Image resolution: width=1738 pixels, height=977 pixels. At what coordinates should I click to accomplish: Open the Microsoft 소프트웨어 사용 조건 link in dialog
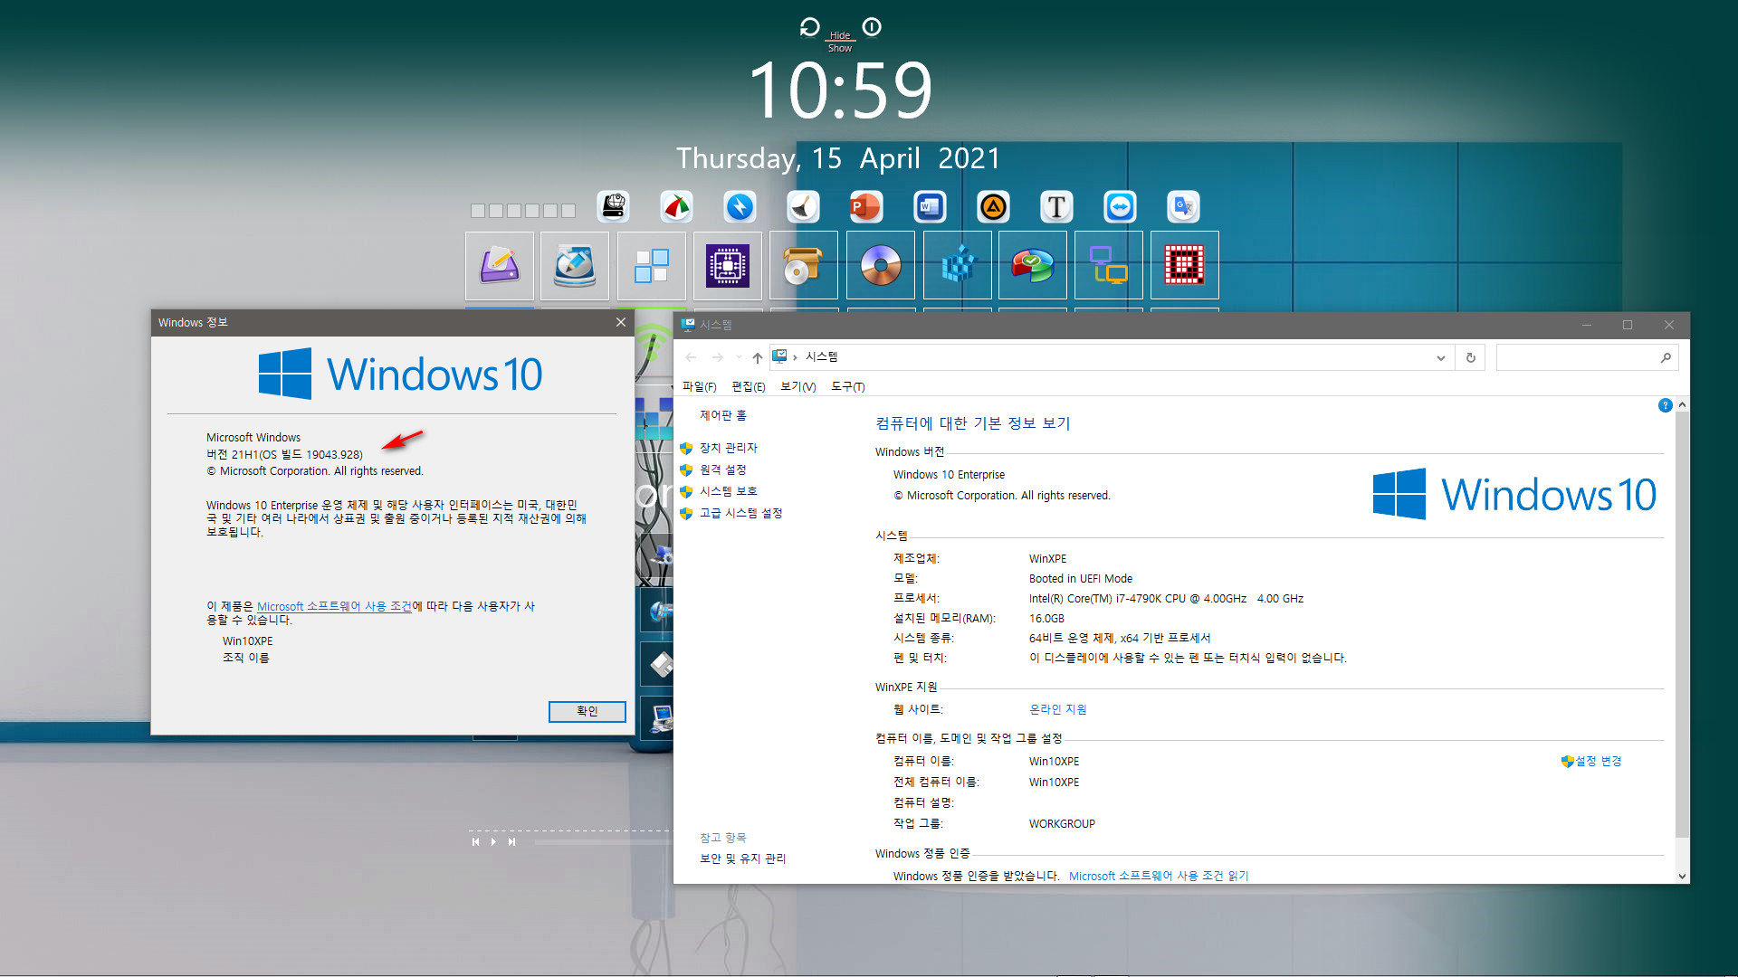tap(334, 606)
